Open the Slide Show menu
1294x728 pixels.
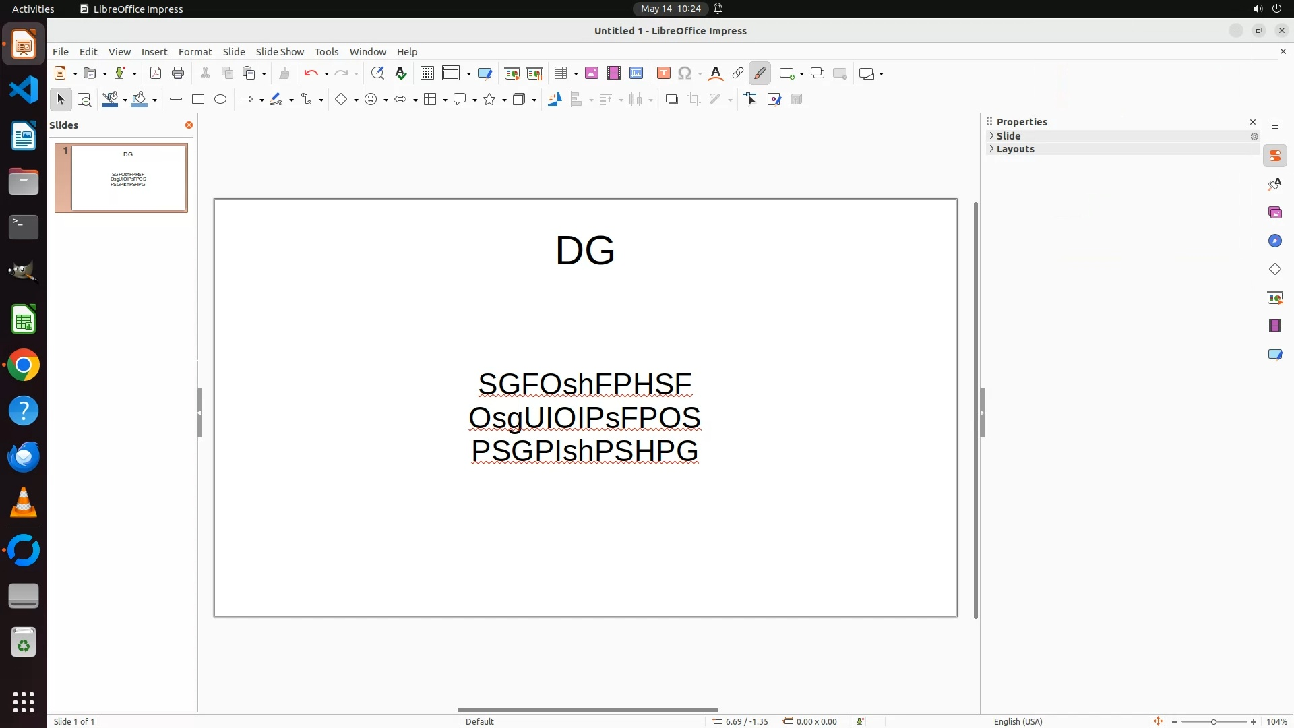tap(280, 52)
